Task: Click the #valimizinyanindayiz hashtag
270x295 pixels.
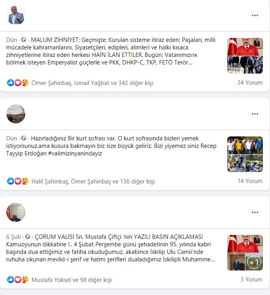Action: point(75,153)
